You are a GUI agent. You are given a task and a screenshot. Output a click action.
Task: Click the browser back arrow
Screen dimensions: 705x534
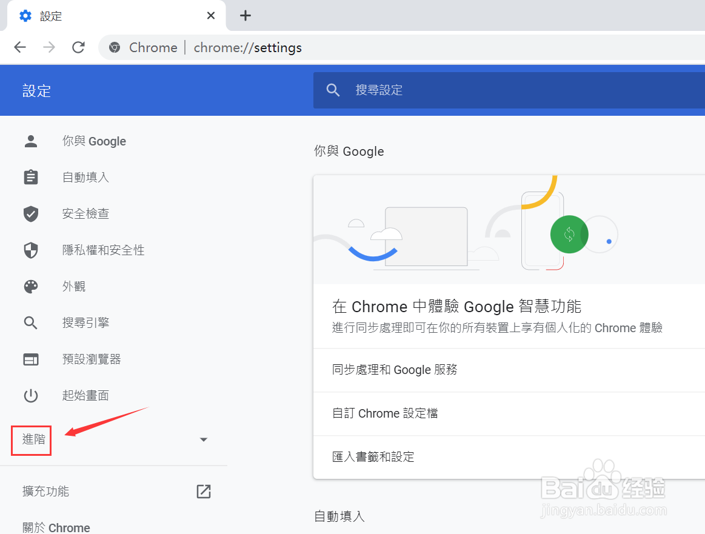tap(19, 47)
